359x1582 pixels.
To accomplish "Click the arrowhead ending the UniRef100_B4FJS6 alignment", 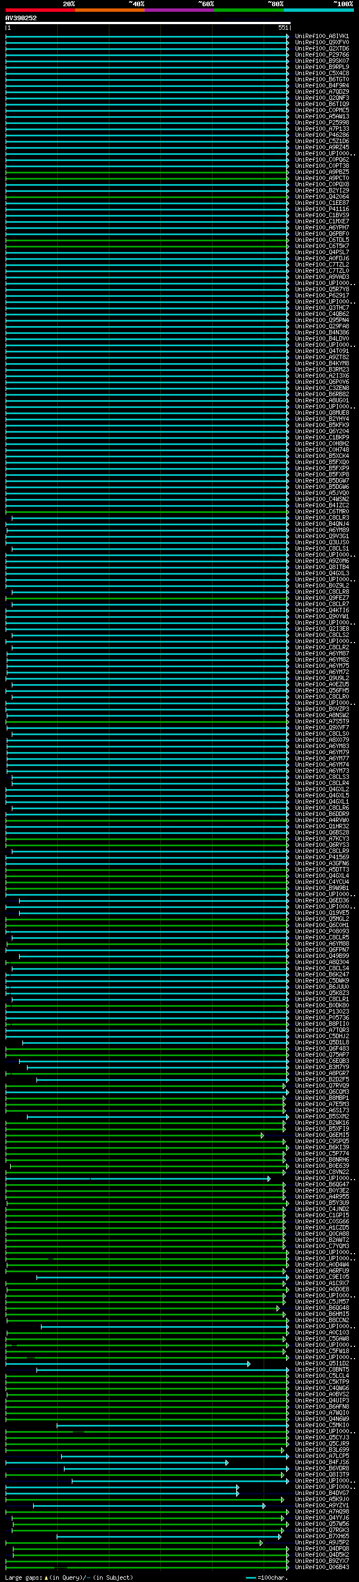I will (227, 1463).
